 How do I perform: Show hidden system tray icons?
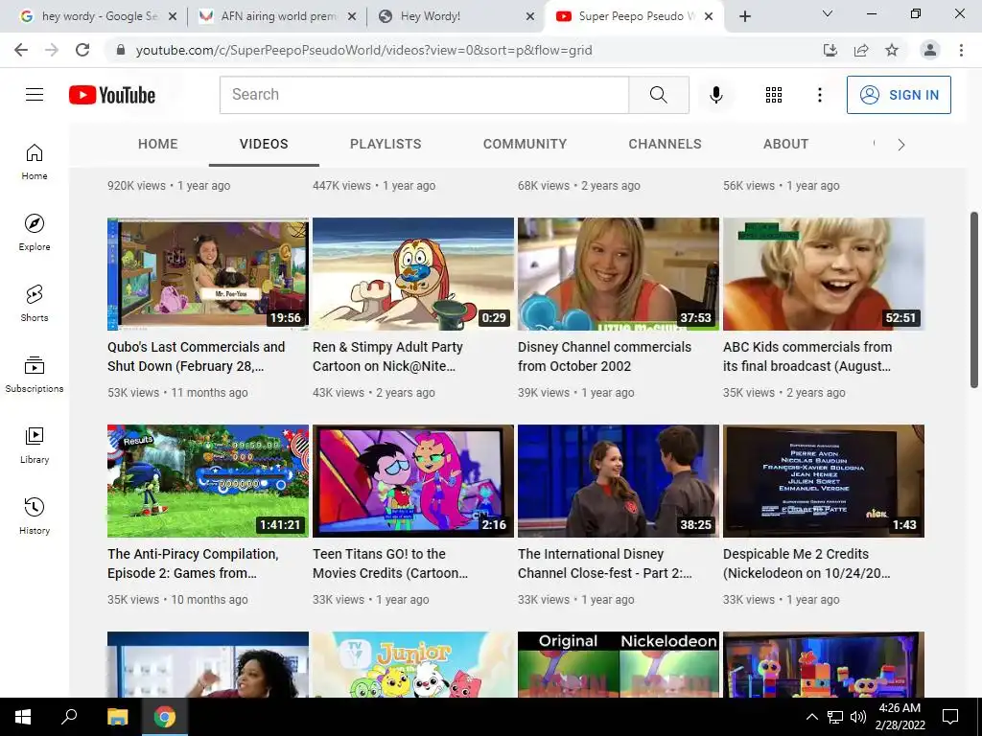(811, 717)
